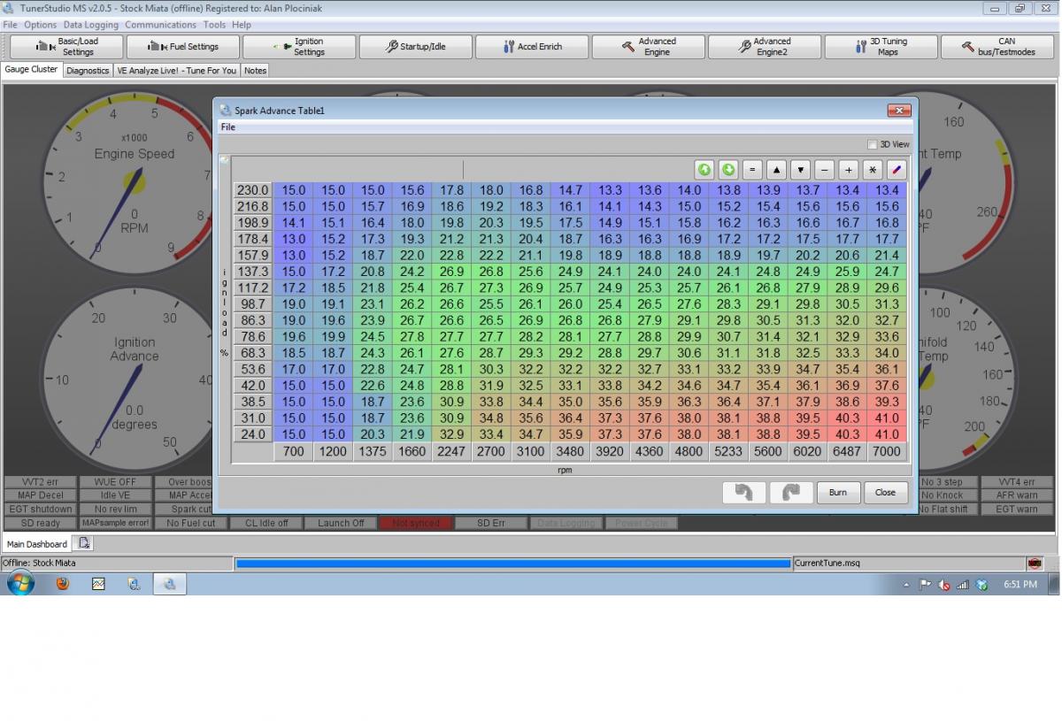Open the Basic/Load Settings toolbar menu
This screenshot has height=721, width=1062.
coord(66,47)
